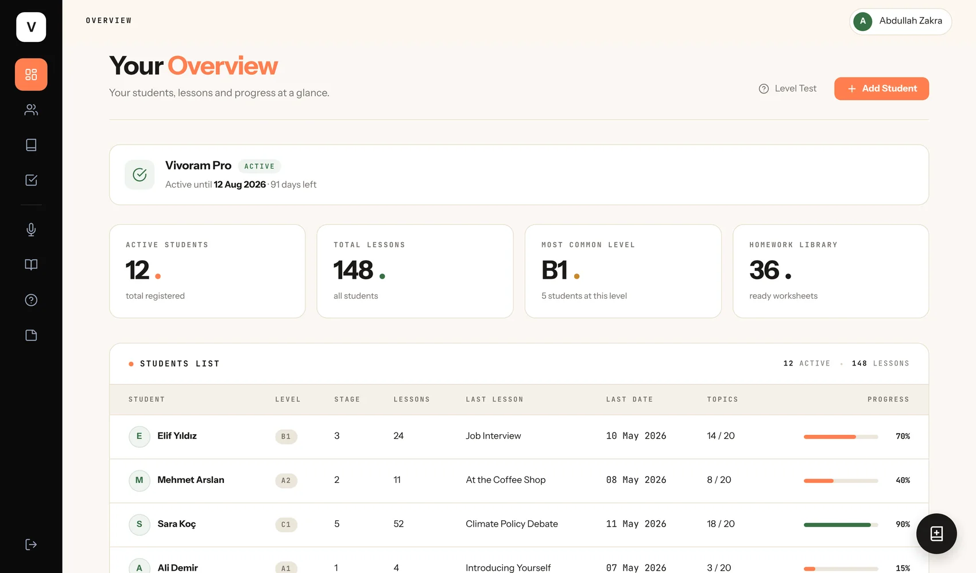The width and height of the screenshot is (976, 573).
Task: Click the Most Common Level card
Action: 623,271
